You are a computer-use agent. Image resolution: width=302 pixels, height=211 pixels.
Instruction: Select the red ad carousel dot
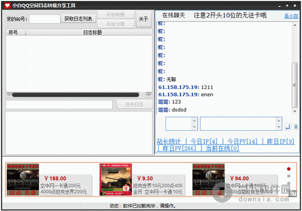(288, 169)
